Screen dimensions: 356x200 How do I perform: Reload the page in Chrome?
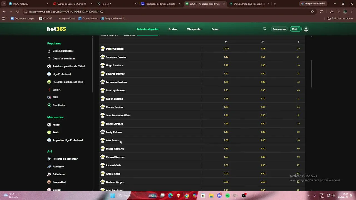pyautogui.click(x=18, y=12)
